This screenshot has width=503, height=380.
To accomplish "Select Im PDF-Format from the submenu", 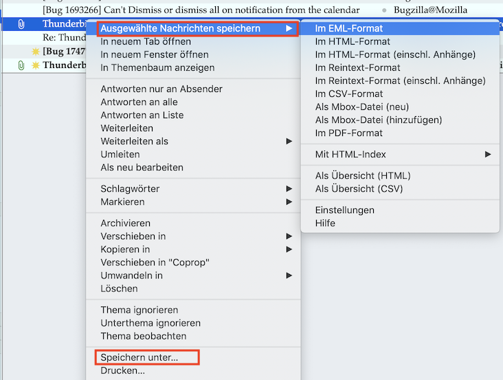I will click(x=349, y=133).
